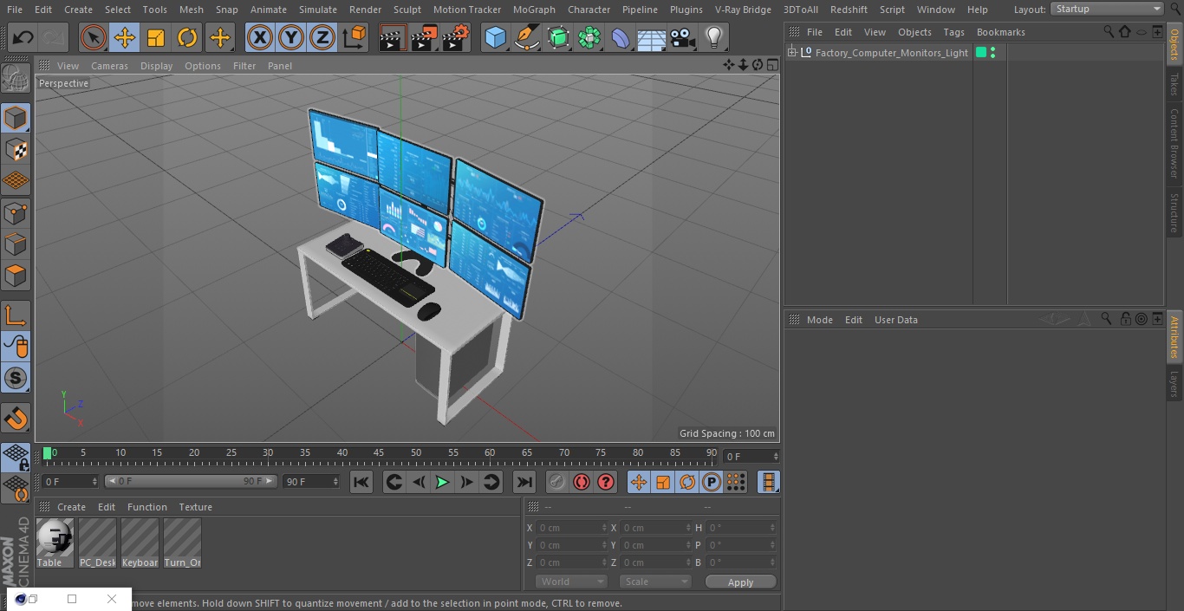Open Edit Render Settings icon
The height and width of the screenshot is (611, 1184).
456,37
